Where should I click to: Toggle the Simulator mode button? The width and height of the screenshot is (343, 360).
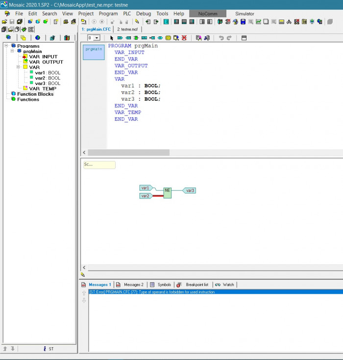245,14
